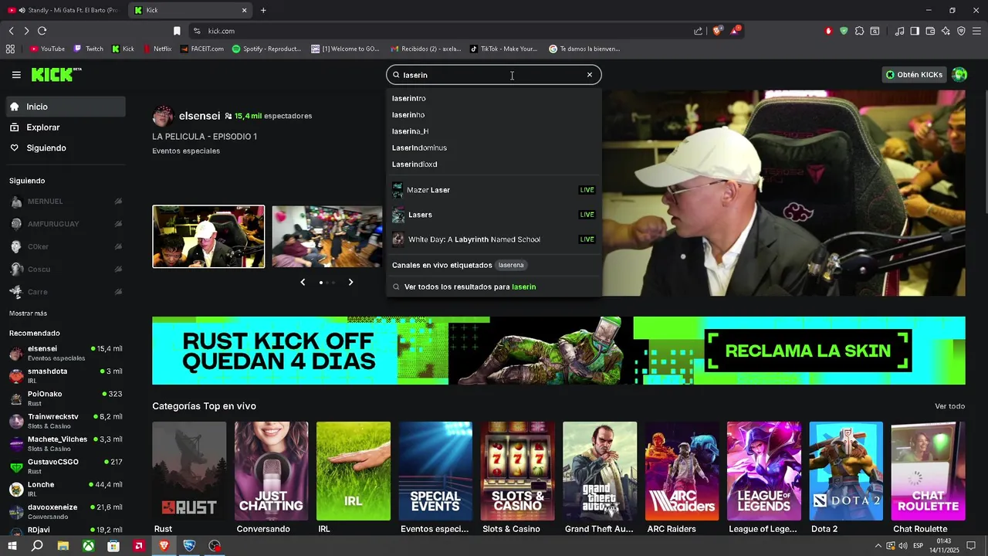Open the music note media control icon
Screen dimensions: 988x556
899,31
